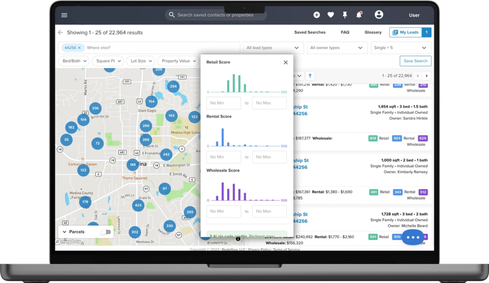Click the plus circle add icon
Viewport: 489px width, 283px height.
tap(317, 15)
